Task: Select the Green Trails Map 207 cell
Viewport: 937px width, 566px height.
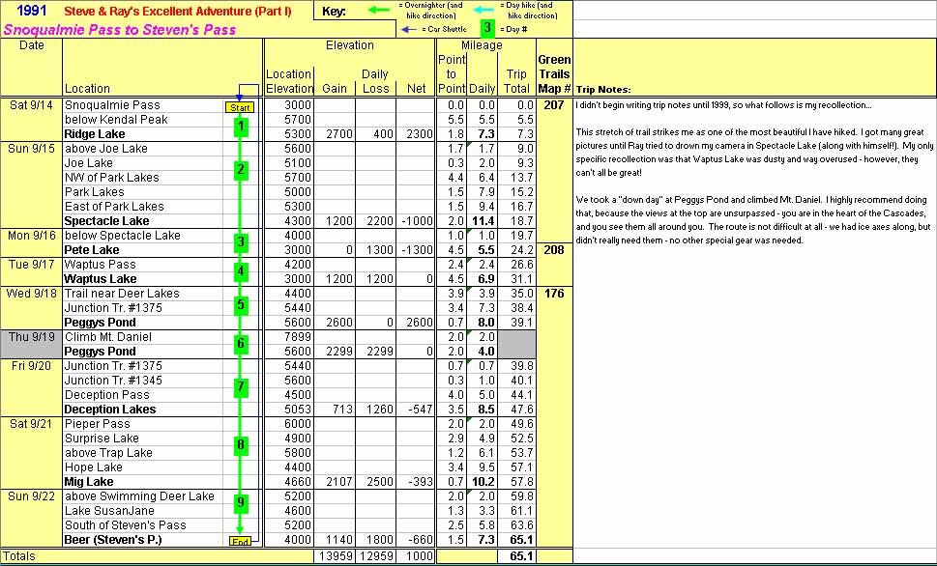Action: 554,105
